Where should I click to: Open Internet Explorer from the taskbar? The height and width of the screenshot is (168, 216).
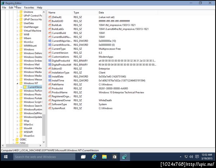[x=94, y=157]
